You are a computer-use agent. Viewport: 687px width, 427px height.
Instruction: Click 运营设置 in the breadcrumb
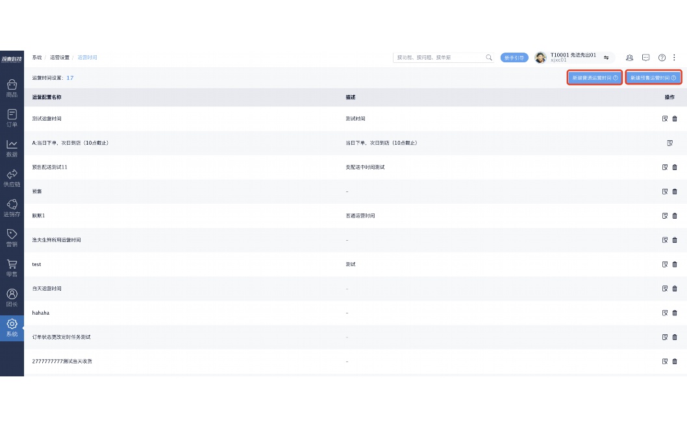(x=60, y=58)
